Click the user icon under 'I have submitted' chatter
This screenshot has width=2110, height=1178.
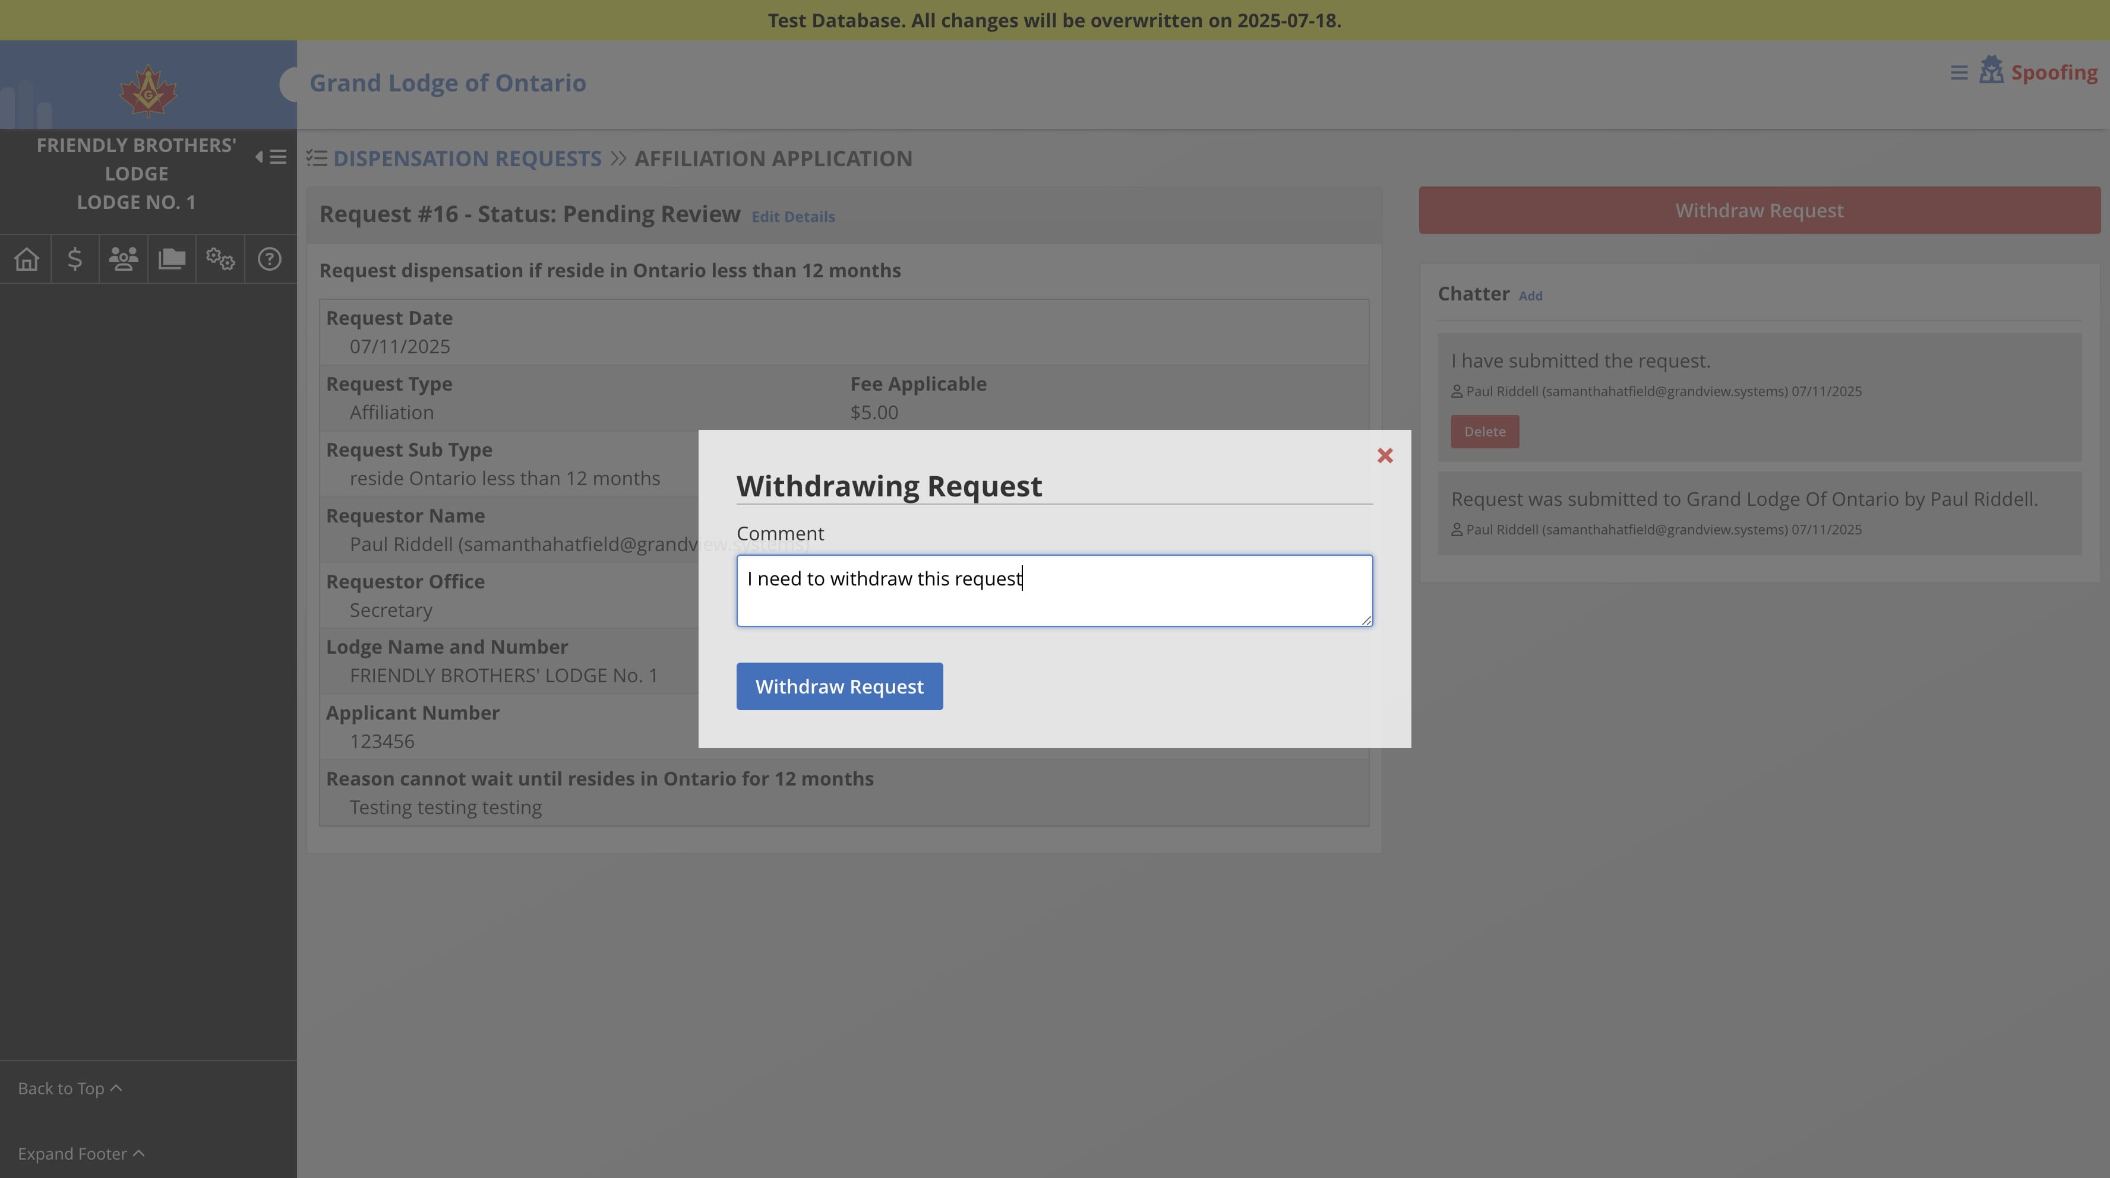[x=1457, y=392]
